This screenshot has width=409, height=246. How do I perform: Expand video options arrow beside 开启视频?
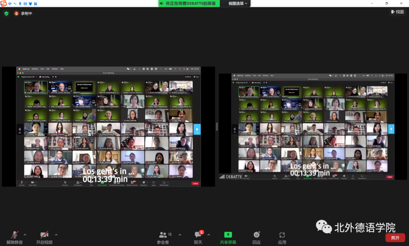[56, 235]
